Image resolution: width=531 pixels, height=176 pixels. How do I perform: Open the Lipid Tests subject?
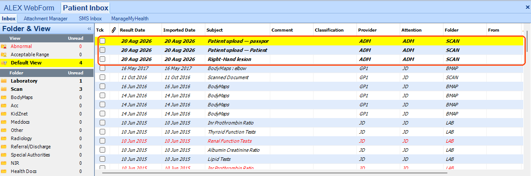[219, 159]
